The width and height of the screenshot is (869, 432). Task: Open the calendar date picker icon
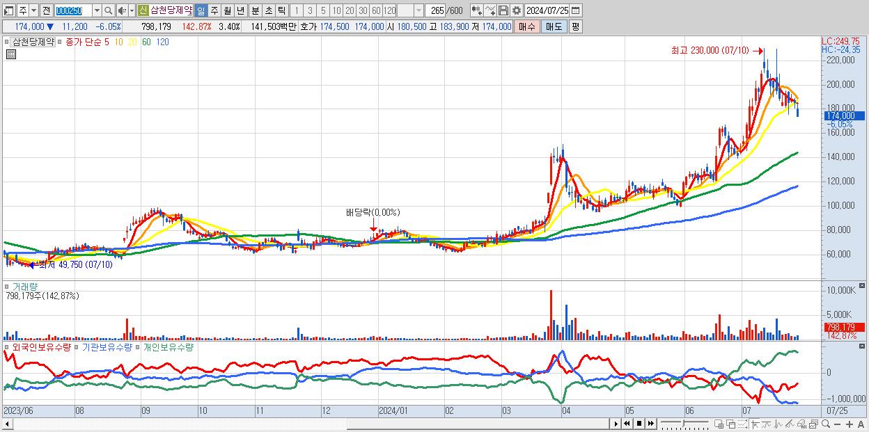(x=577, y=10)
